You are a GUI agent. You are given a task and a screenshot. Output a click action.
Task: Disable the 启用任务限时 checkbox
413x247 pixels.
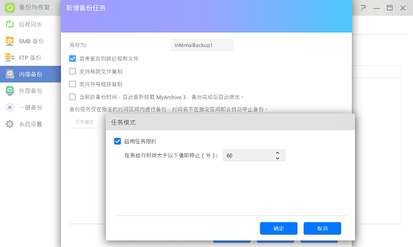[117, 142]
